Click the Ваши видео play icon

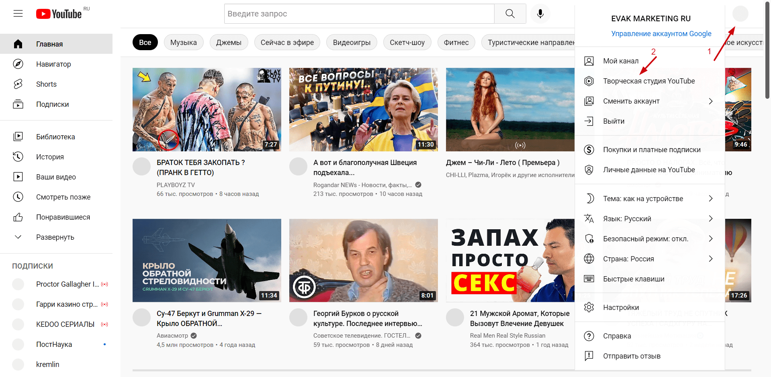18,177
